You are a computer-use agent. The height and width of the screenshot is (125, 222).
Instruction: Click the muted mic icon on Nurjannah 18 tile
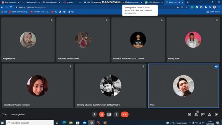(x=52, y=20)
